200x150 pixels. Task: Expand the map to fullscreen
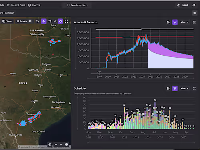coord(66,21)
